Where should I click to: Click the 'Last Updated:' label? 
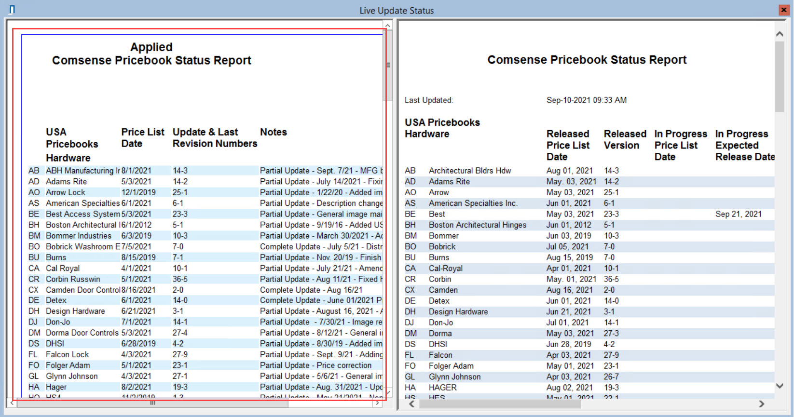click(429, 100)
